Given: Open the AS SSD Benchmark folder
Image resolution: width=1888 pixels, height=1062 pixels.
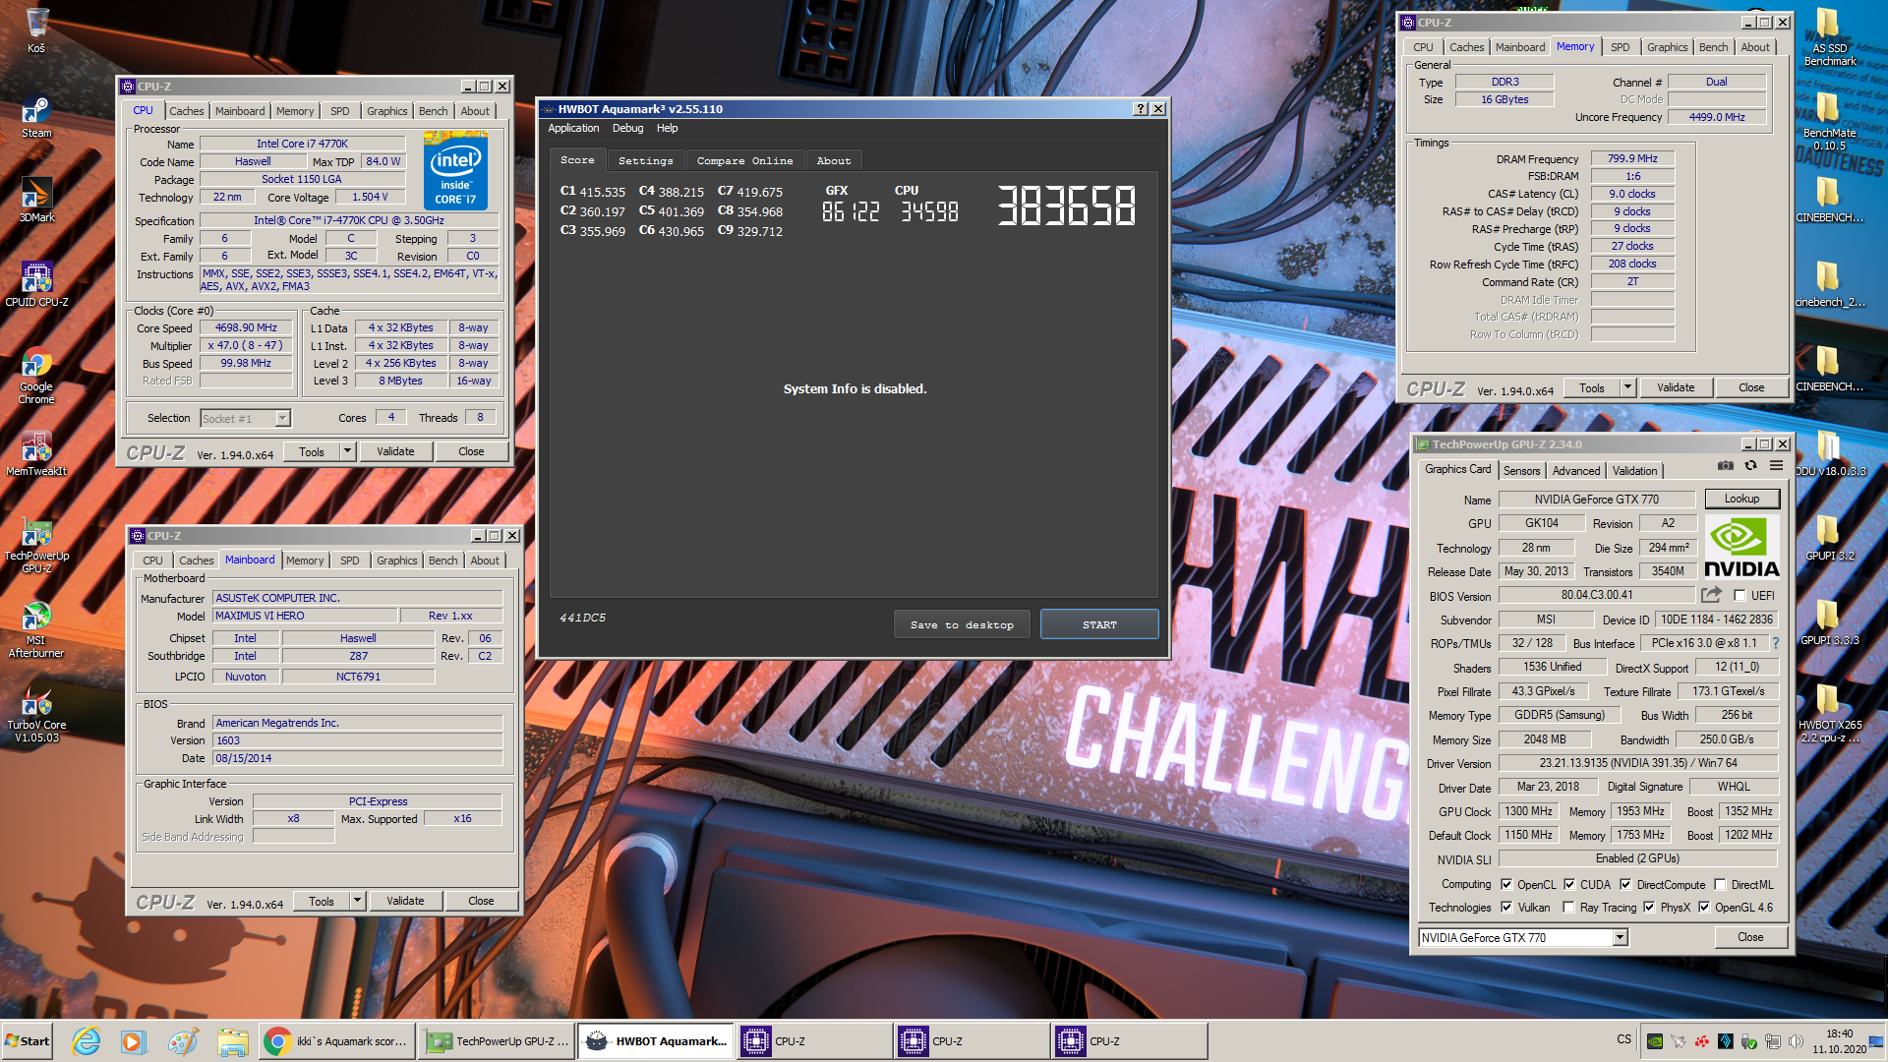Looking at the screenshot, I should pyautogui.click(x=1829, y=37).
